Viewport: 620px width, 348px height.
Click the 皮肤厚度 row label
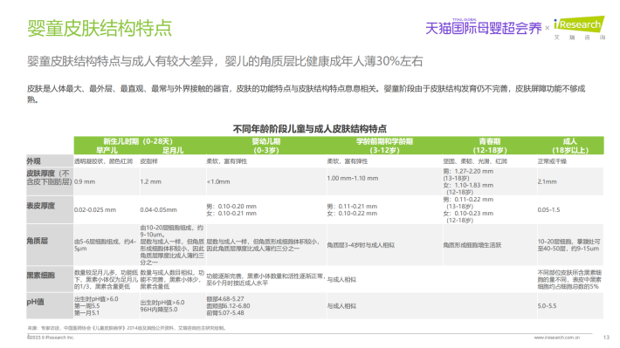click(48, 177)
